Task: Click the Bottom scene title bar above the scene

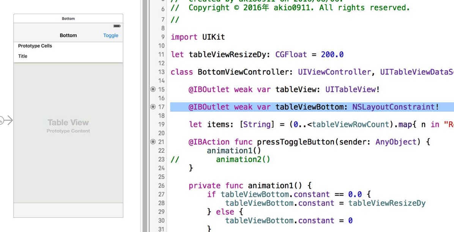Action: [x=68, y=19]
